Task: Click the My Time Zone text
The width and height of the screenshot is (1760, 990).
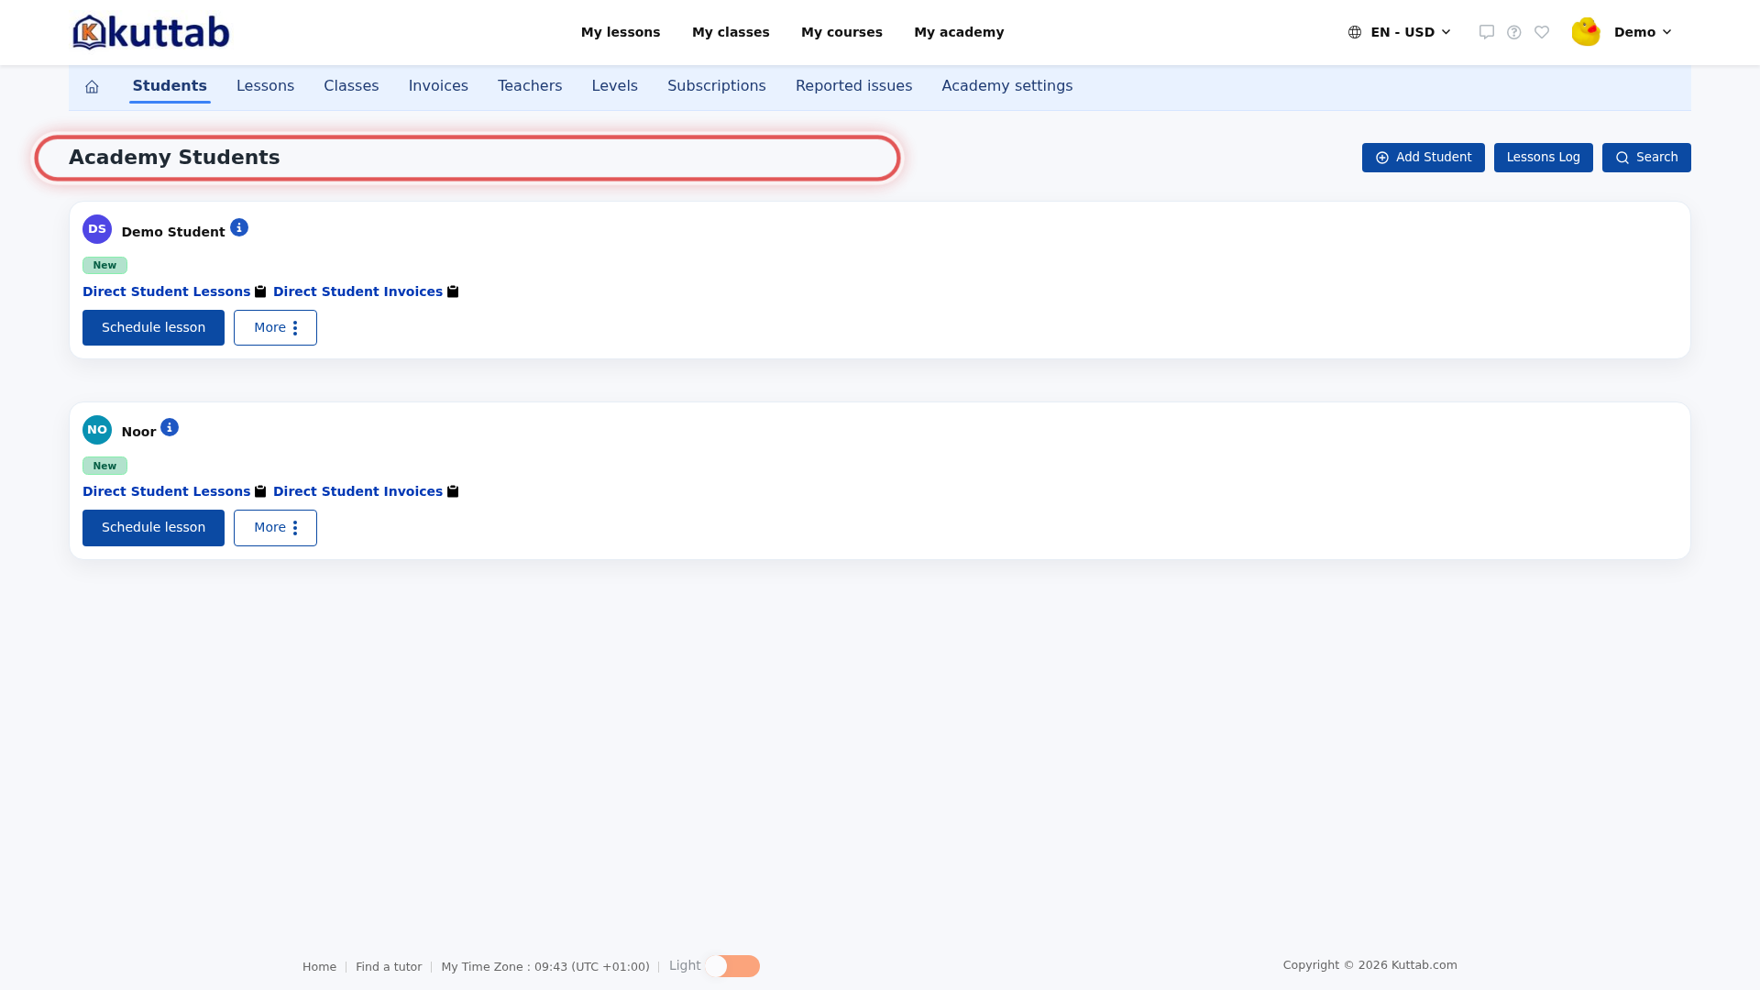Action: 545,967
